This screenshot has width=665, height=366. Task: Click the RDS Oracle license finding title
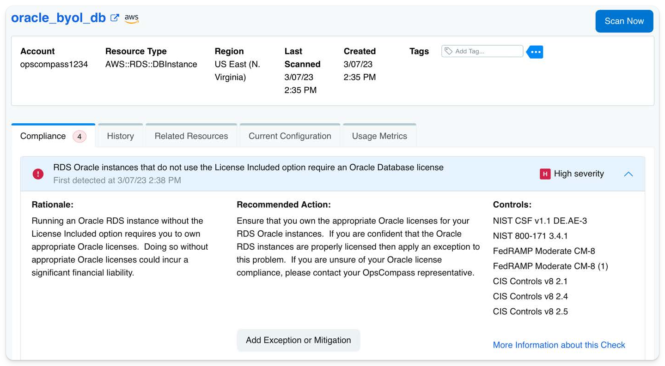pos(248,168)
